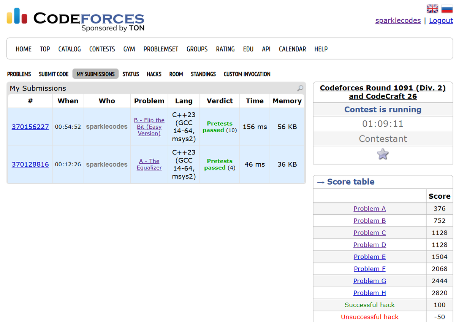Click the 156 ms time cell
This screenshot has width=456, height=322.
[255, 127]
